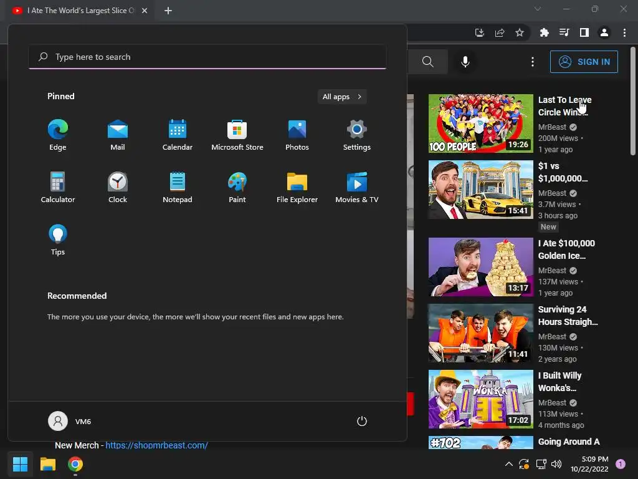Viewport: 638px width, 479px height.
Task: Switch to Chrome from the taskbar
Action: click(x=75, y=464)
